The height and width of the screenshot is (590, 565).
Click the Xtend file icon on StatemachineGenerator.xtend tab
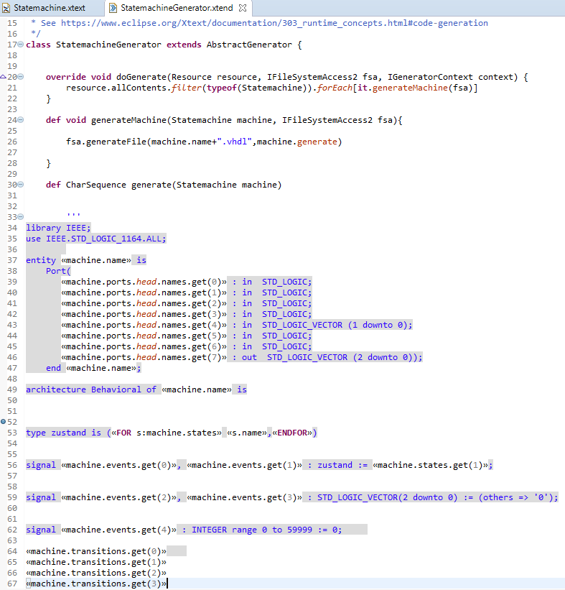pos(113,8)
